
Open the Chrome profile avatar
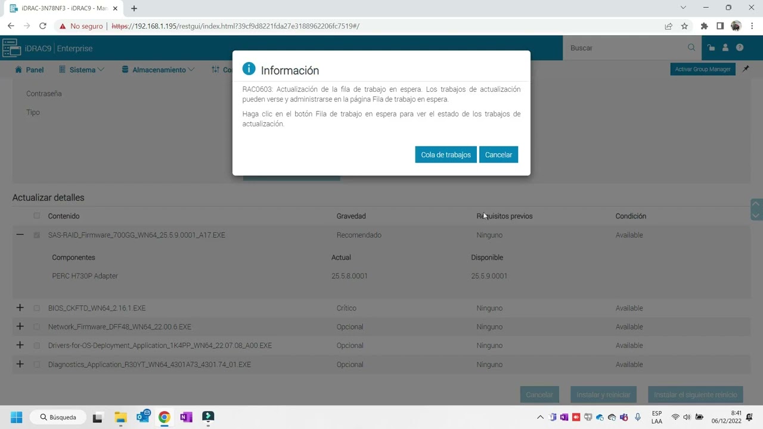coord(736,26)
